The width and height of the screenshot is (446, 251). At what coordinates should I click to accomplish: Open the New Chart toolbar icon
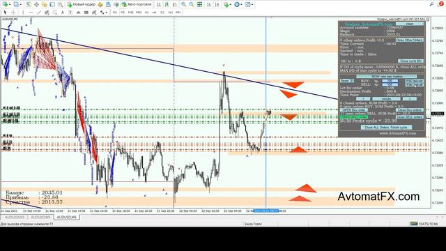click(5, 4)
